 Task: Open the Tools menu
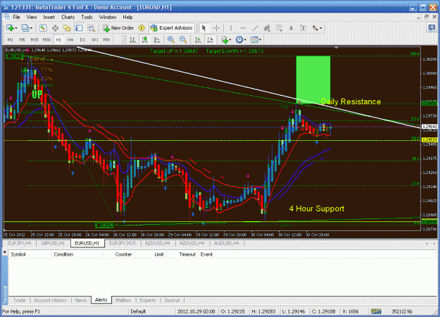87,17
